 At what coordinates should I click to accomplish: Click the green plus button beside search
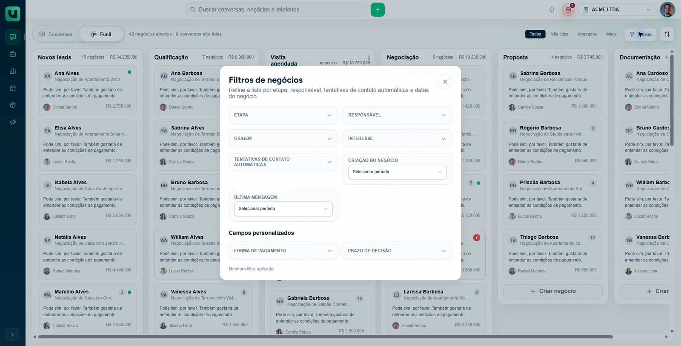(378, 10)
